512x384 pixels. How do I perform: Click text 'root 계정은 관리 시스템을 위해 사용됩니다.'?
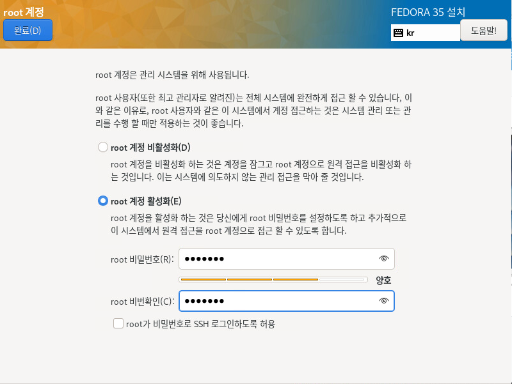[172, 75]
